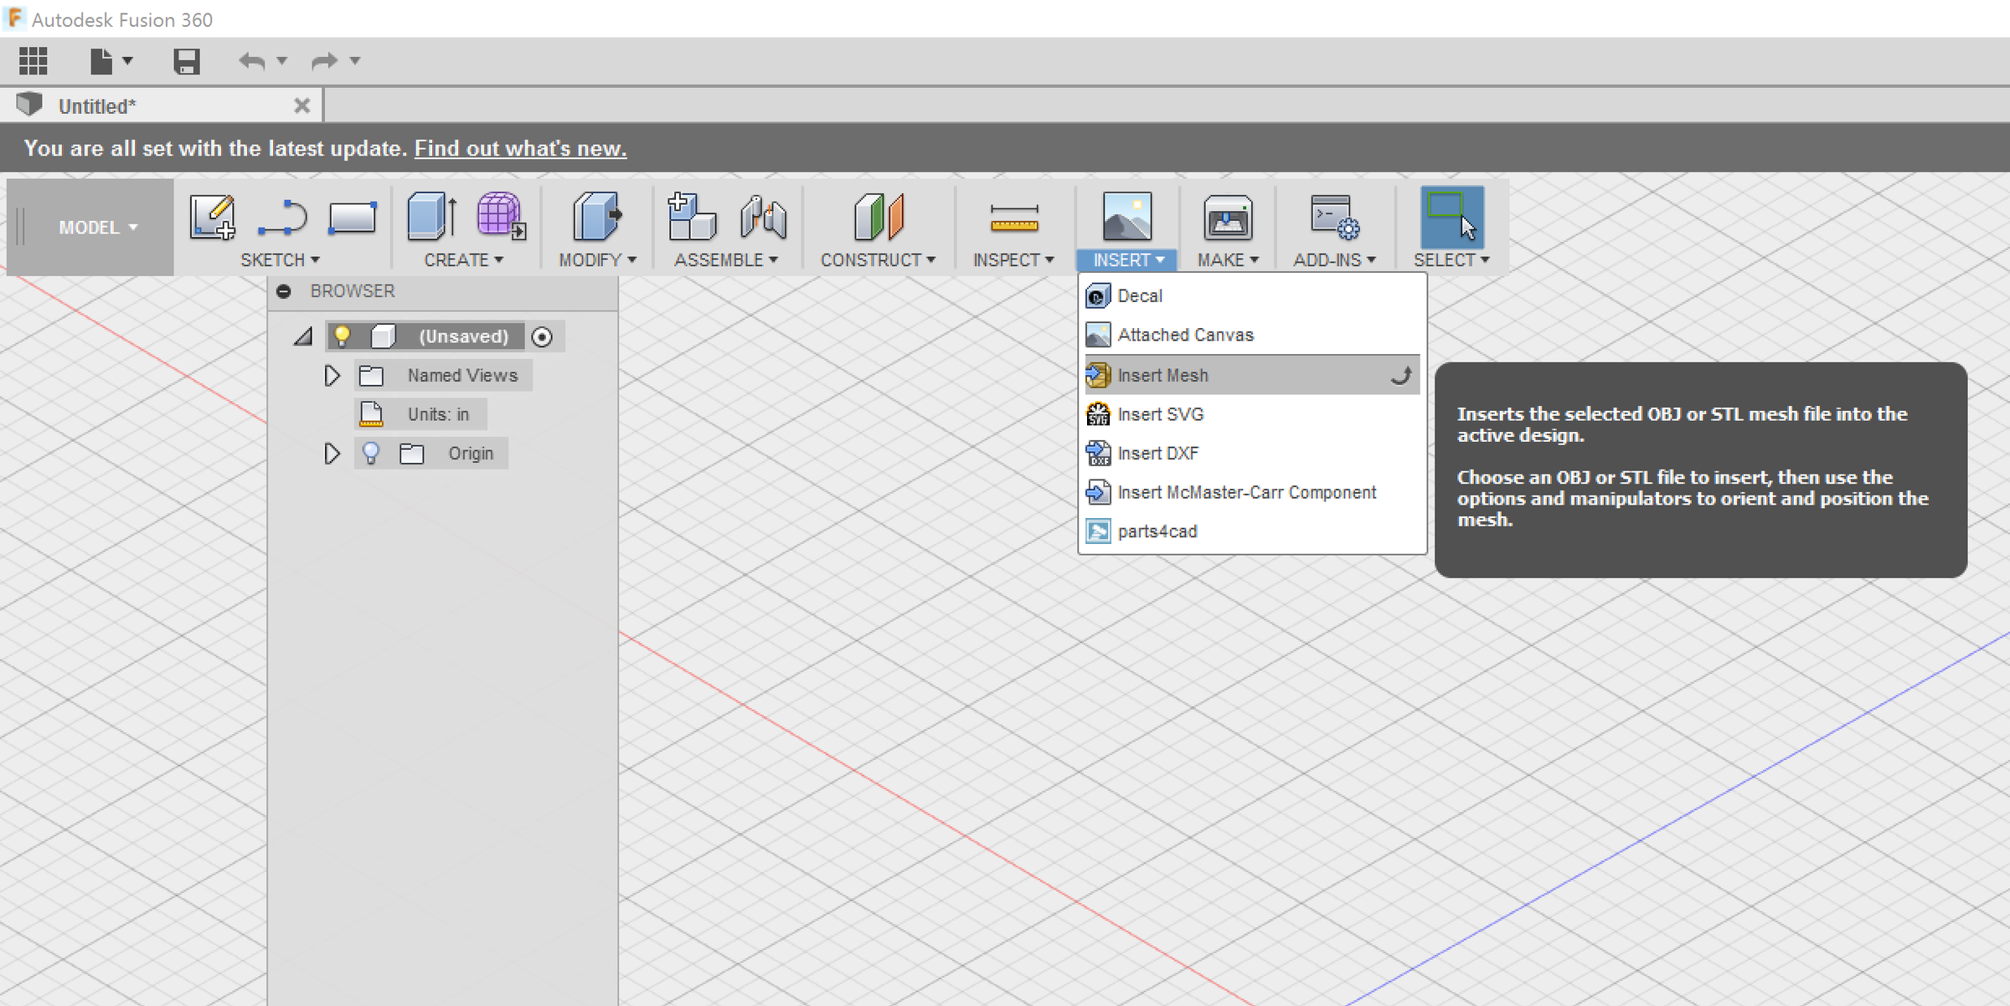Collapse the Browser panel header
The image size is (2010, 1006).
coord(285,290)
